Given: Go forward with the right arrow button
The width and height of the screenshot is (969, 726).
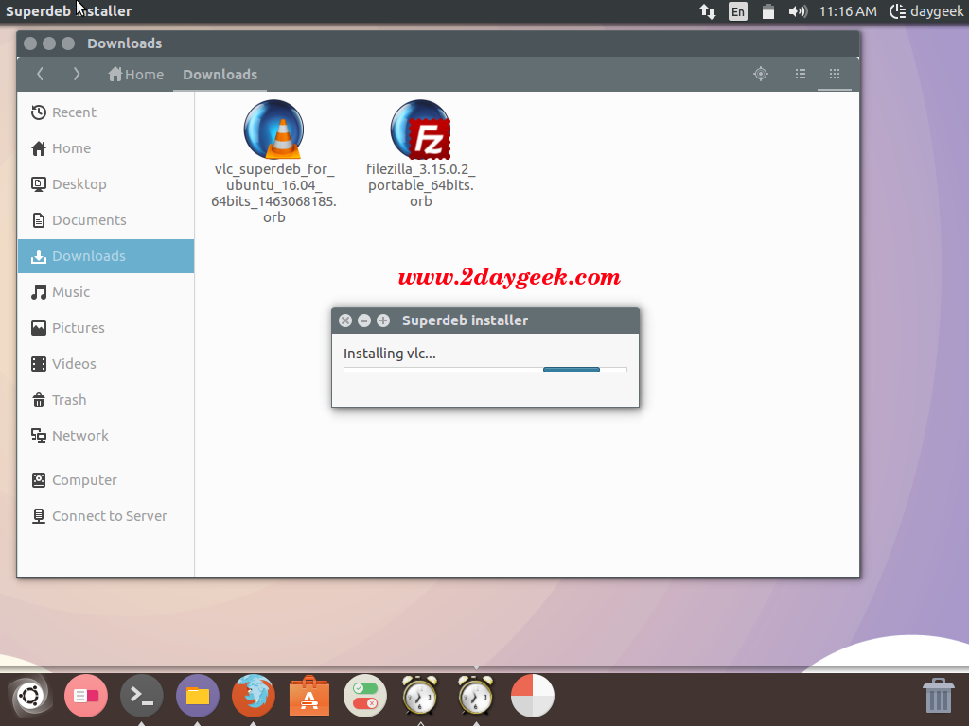Looking at the screenshot, I should click(x=76, y=74).
